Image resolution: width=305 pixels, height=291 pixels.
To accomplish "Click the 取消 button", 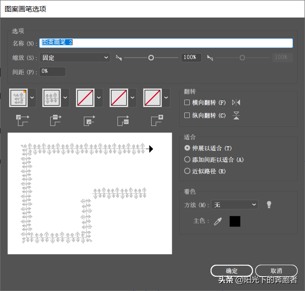I will coord(276,271).
